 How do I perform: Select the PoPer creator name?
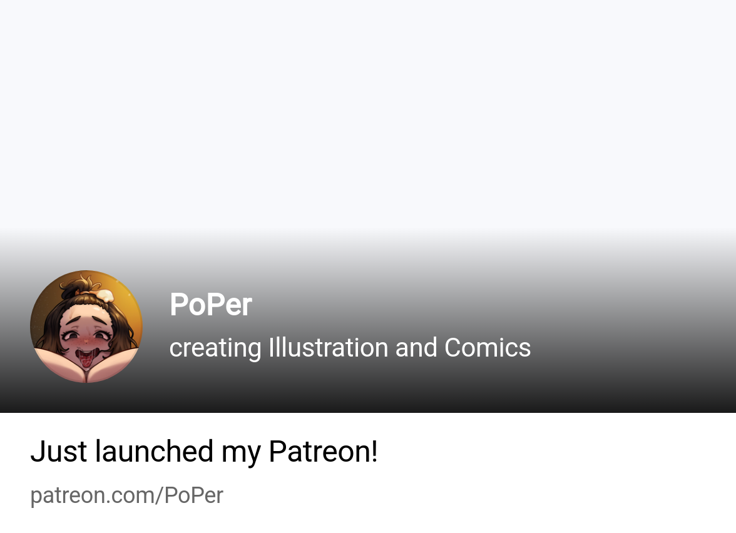coord(211,305)
